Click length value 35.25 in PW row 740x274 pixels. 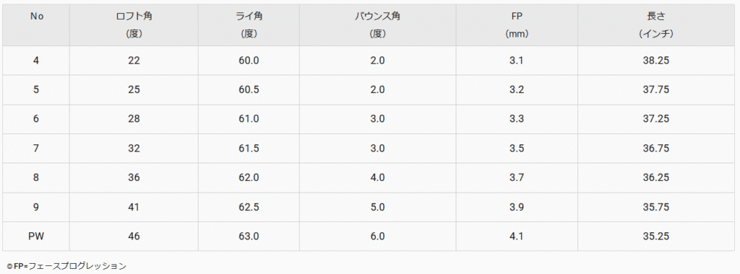point(655,237)
